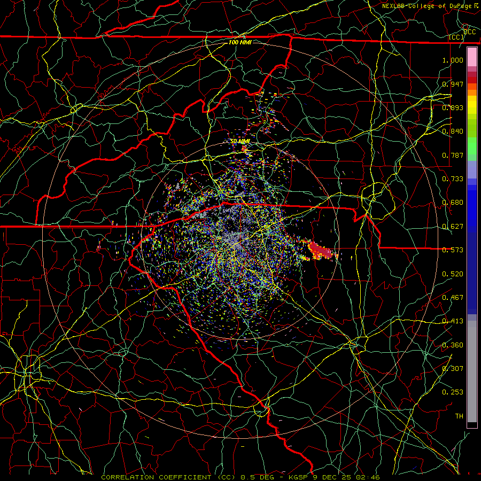
Task: Click the 0.360 legend value
Action: tap(453, 345)
